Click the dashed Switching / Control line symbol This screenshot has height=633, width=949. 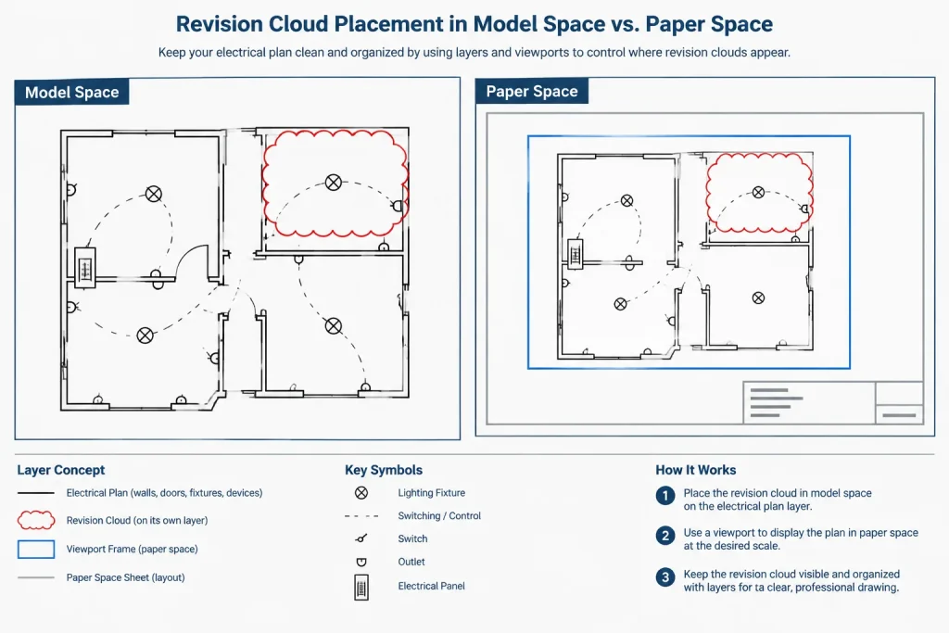point(361,516)
